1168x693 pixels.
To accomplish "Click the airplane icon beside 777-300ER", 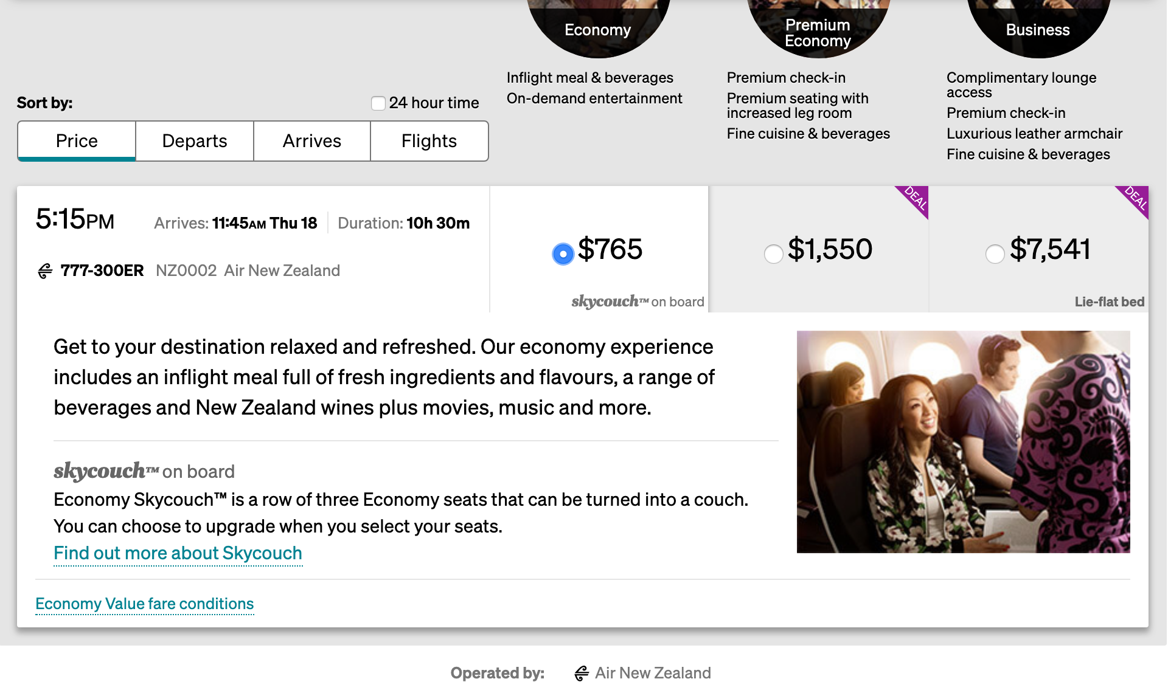I will (x=45, y=271).
